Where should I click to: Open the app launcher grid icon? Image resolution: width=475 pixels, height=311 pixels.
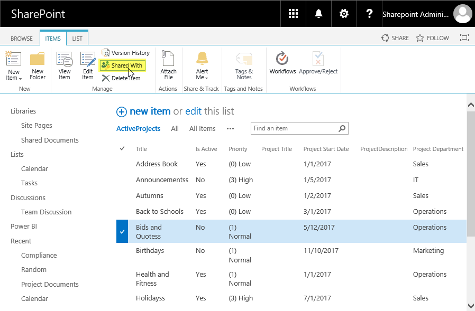tap(293, 14)
